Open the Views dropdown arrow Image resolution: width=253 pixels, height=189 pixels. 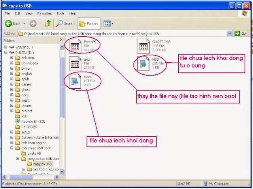coord(112,24)
